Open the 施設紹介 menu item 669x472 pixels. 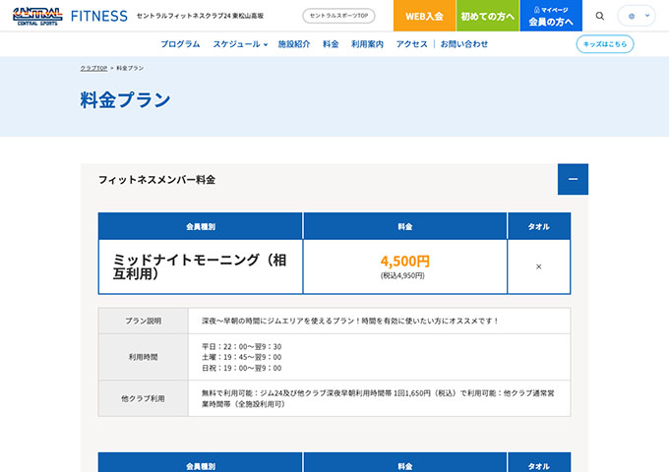tap(294, 44)
